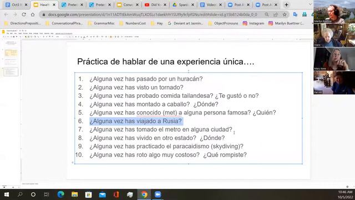Image resolution: width=355 pixels, height=200 pixels.
Task: Bookmark this page with the star icon
Action: click(285, 14)
